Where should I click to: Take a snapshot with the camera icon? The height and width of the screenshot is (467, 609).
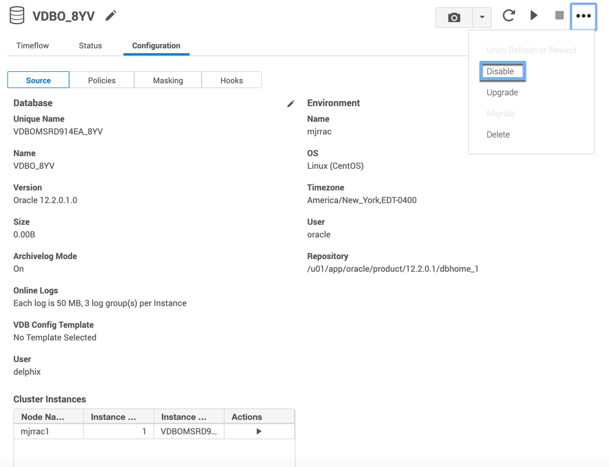(x=454, y=17)
